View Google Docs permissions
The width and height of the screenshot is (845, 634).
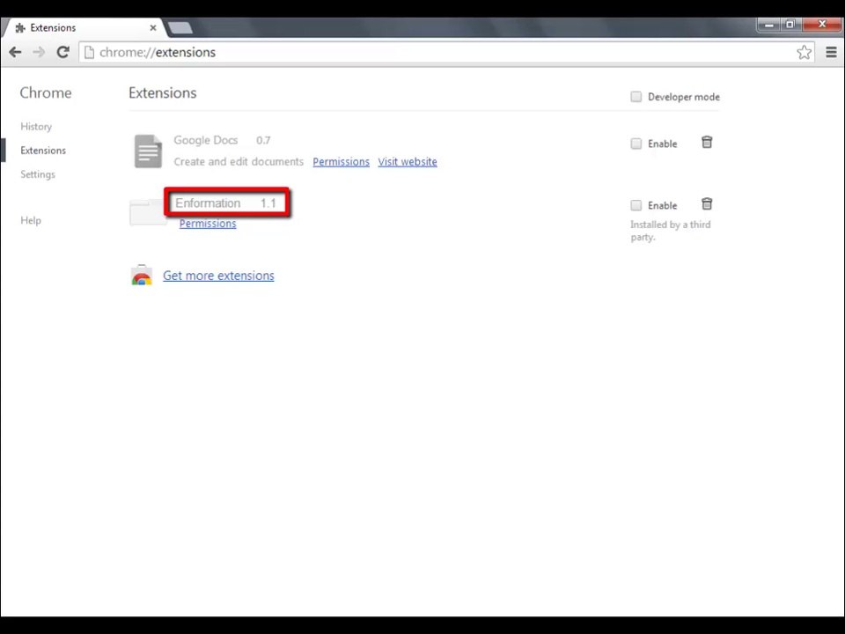[342, 162]
